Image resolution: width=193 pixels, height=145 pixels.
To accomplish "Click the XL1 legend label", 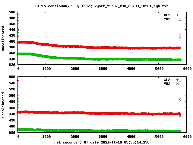I will pos(167,15).
